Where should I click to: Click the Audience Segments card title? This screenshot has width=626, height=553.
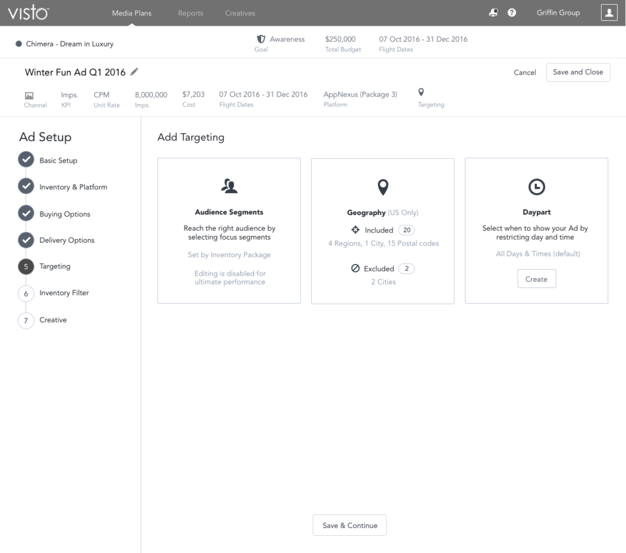pos(229,212)
